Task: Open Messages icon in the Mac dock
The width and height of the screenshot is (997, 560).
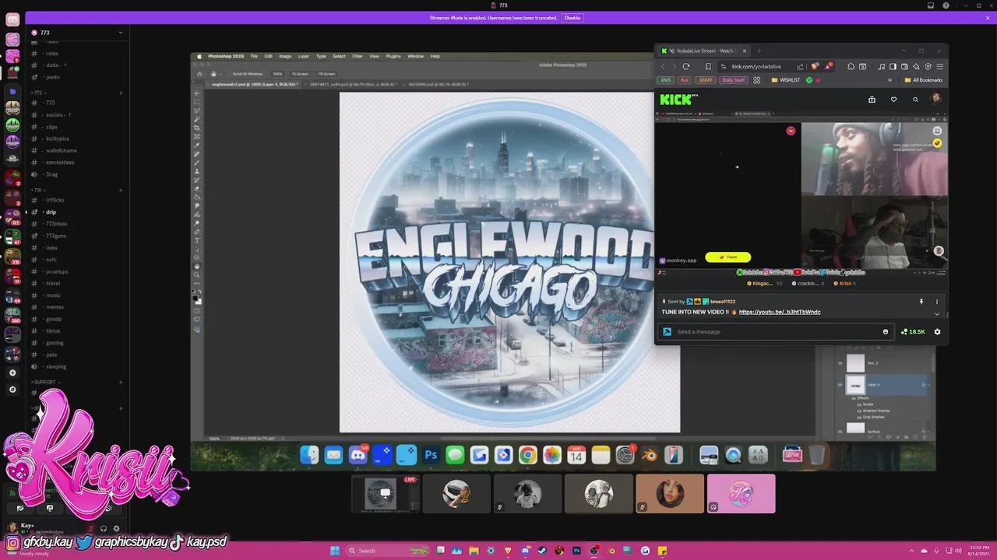Action: tap(455, 455)
